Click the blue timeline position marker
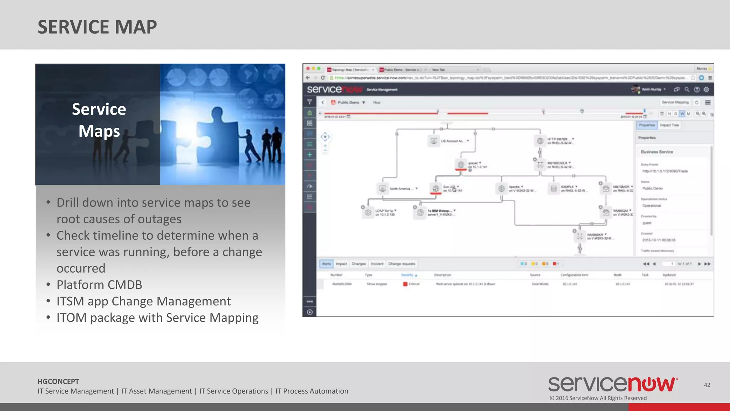The image size is (730, 411). click(644, 111)
